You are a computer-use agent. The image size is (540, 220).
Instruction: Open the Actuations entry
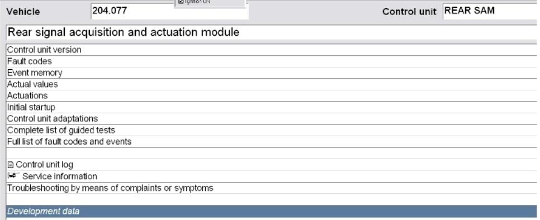(271, 95)
